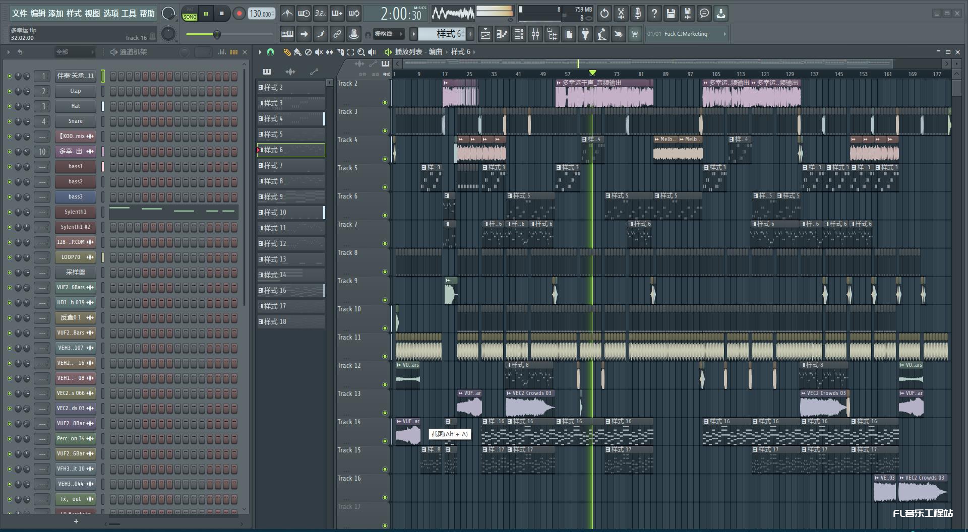The height and width of the screenshot is (532, 968).
Task: Open the playlist view icon
Action: pyautogui.click(x=486, y=34)
